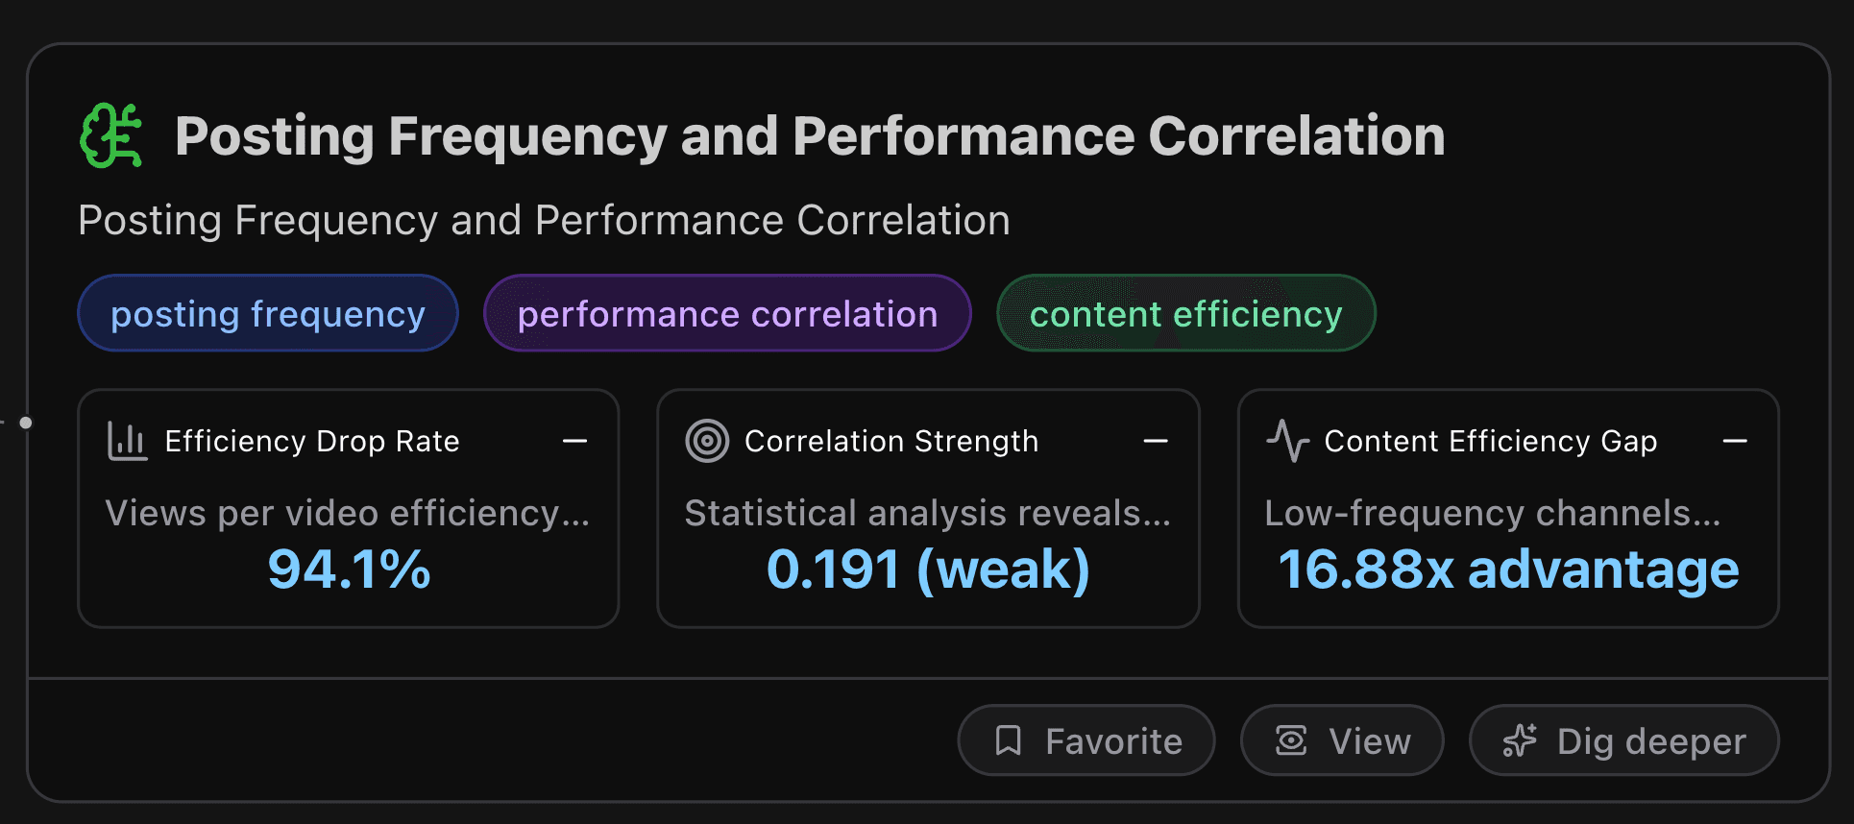Click the 94.1% efficiency drop value

(348, 570)
